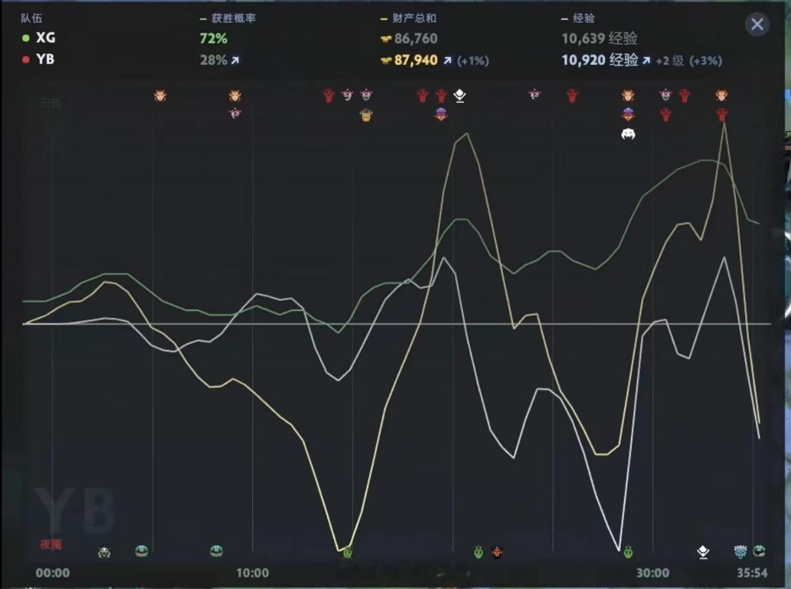Viewport: 791px width, 589px height.
Task: Click pink-masked icon sitting above a red demon
Action: [666, 96]
